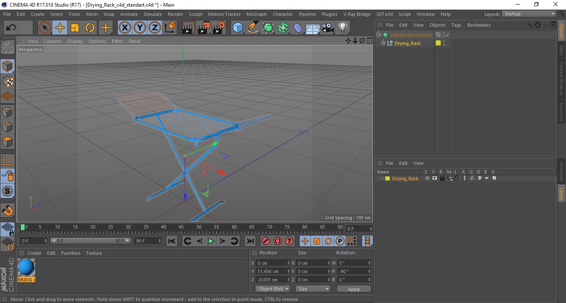Switch to Model mode

tap(7, 66)
